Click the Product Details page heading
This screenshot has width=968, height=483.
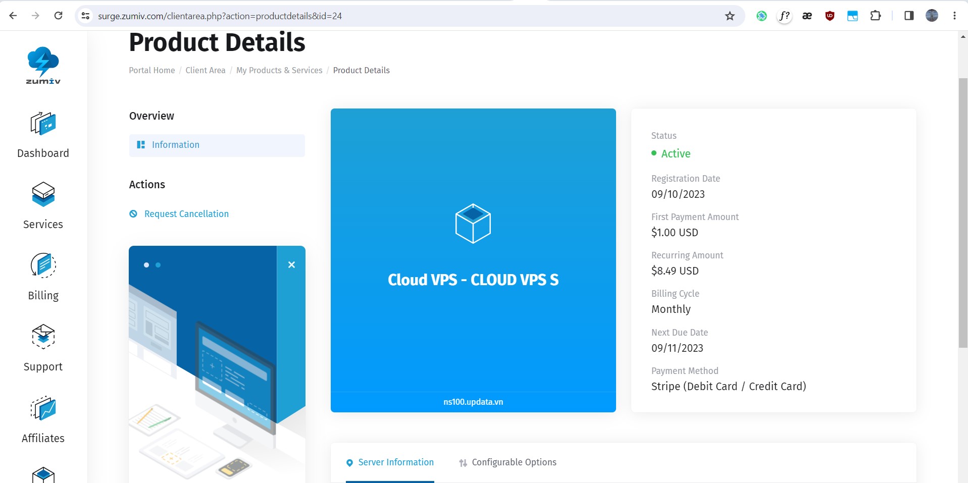pyautogui.click(x=217, y=42)
